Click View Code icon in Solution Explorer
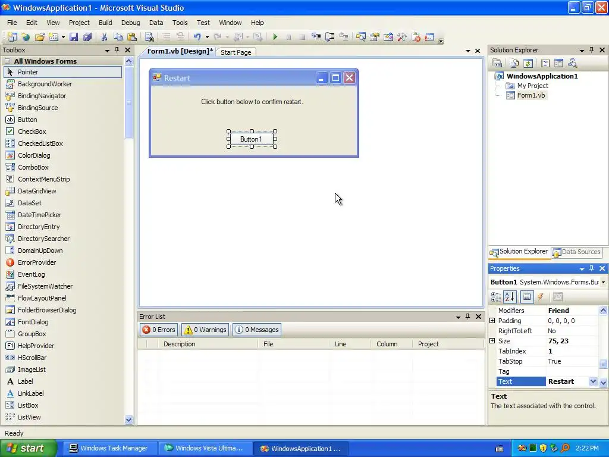Viewport: 609px width, 457px height. click(x=545, y=63)
